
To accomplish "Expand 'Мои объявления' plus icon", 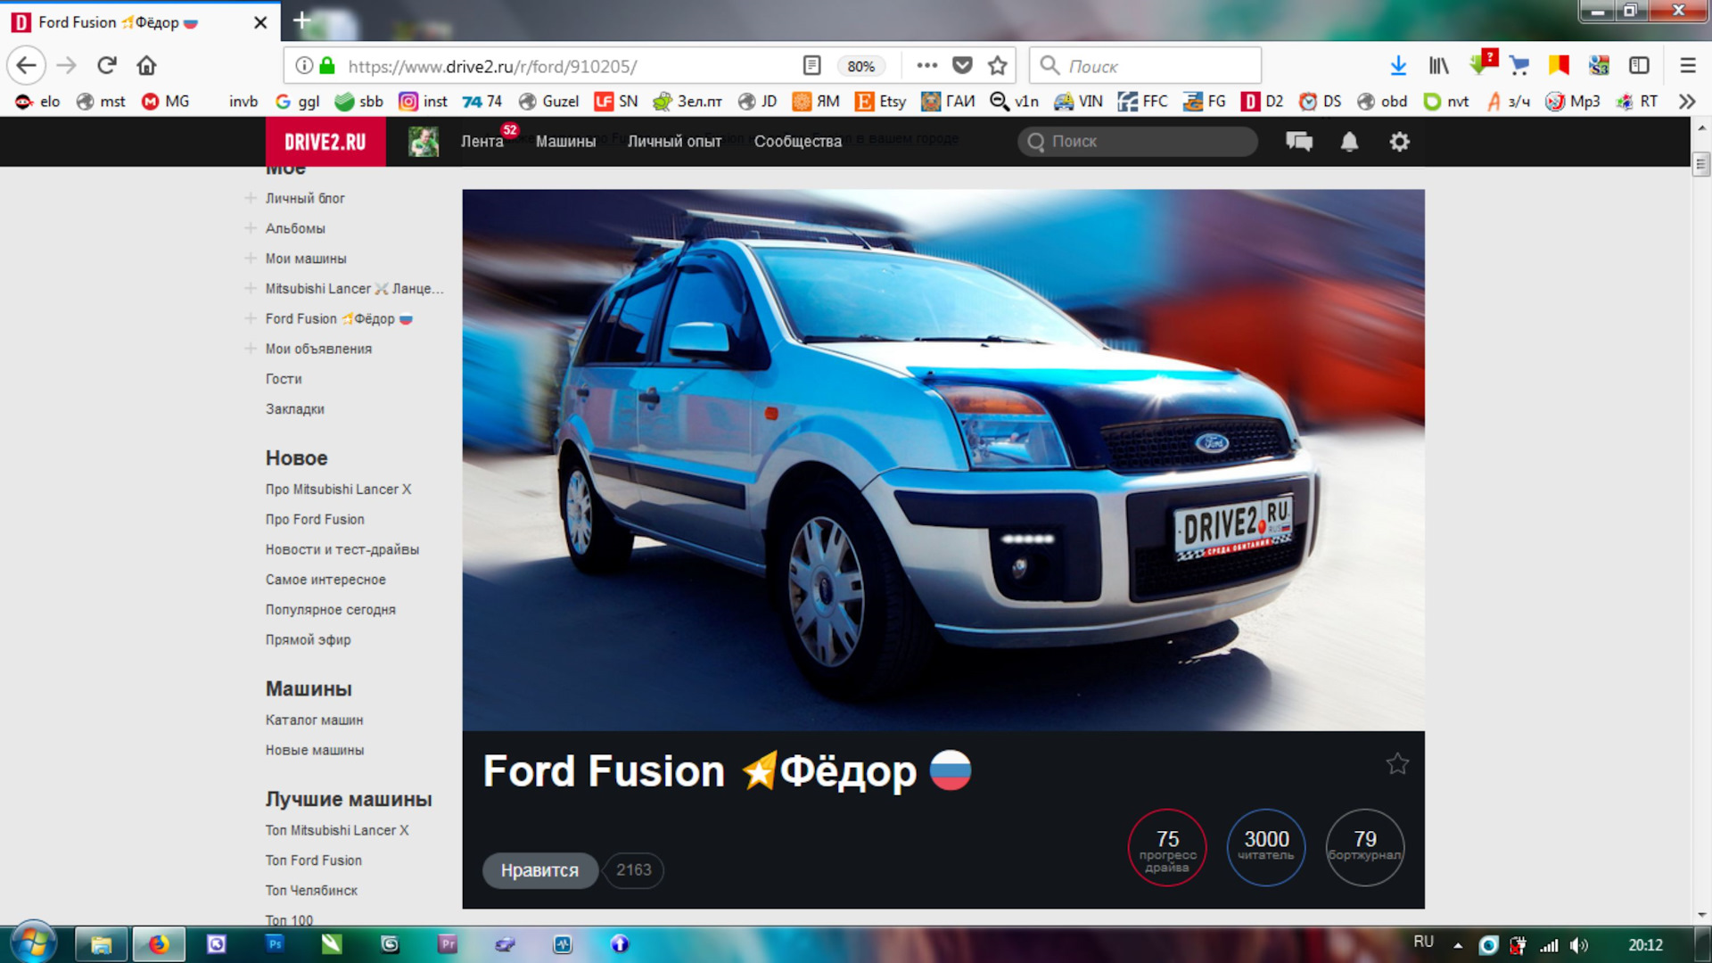I will 251,349.
